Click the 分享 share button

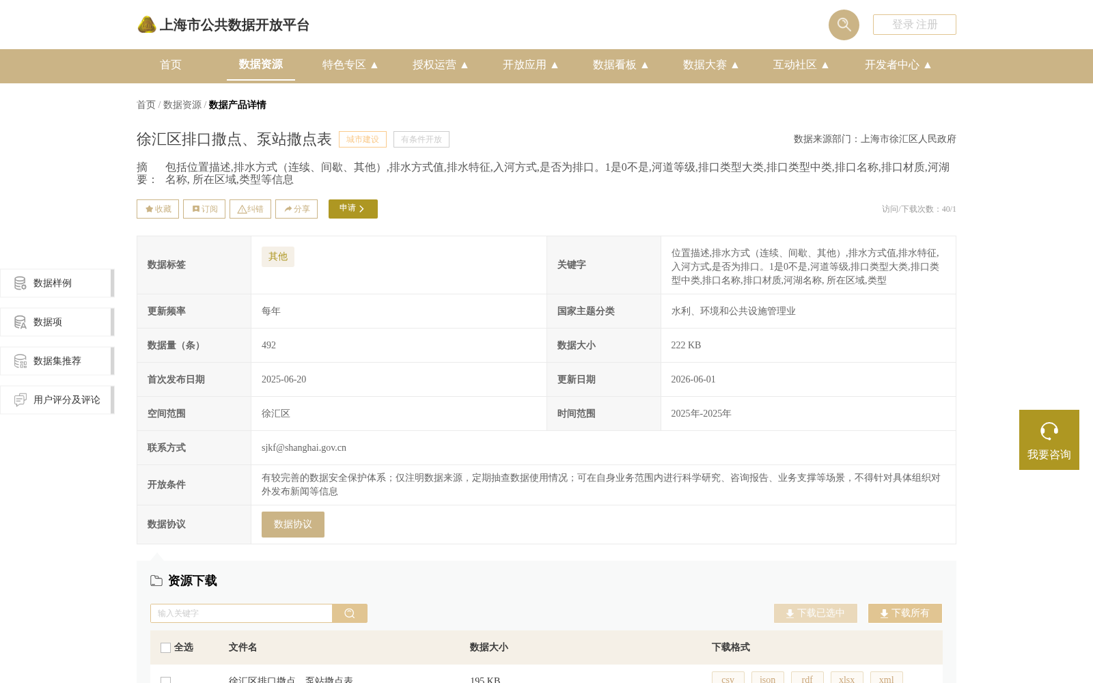pyautogui.click(x=296, y=209)
